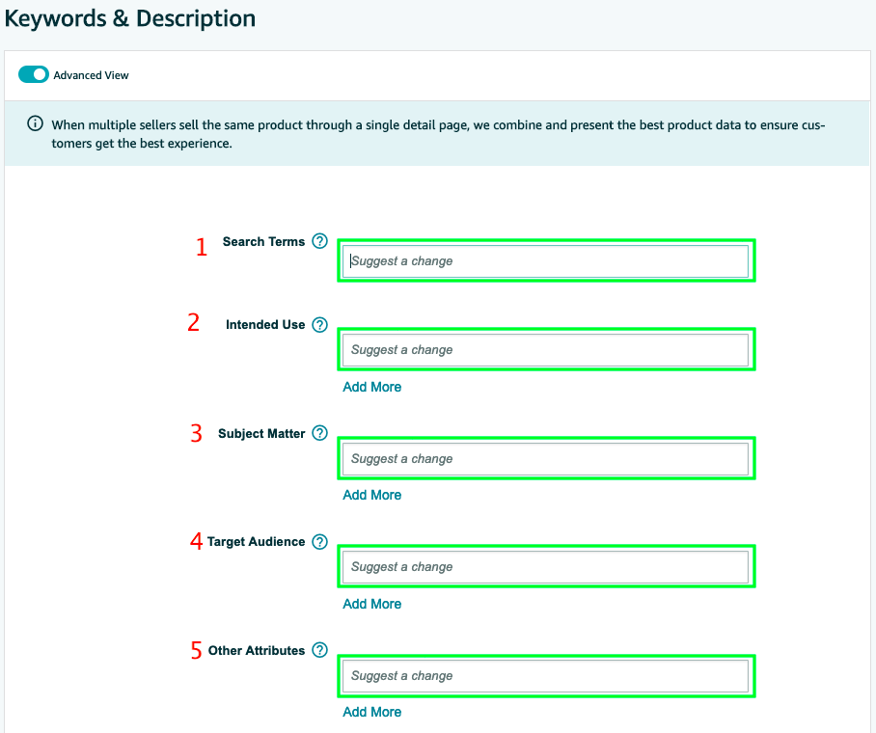Focus the Search Terms input field
The width and height of the screenshot is (876, 733).
point(545,261)
